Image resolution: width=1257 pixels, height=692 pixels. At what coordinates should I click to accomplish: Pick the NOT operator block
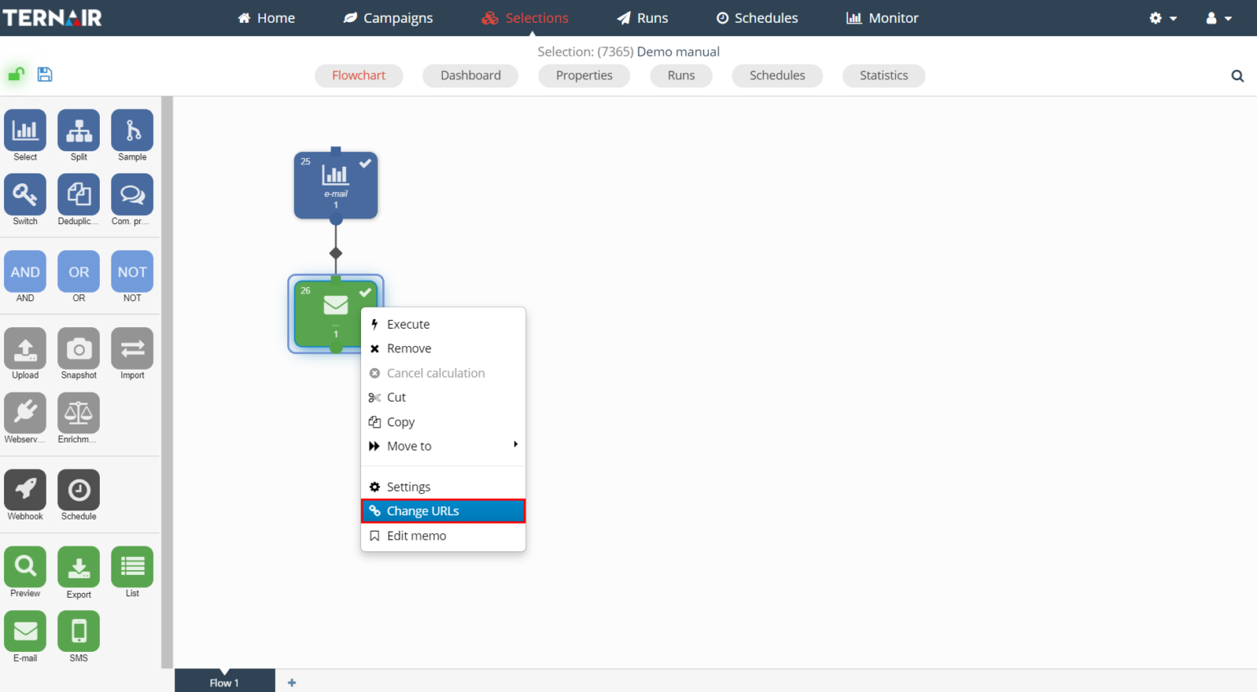[x=133, y=272]
